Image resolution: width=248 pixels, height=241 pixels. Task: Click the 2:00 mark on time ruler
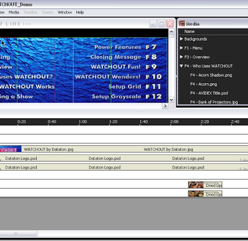pyautogui.click(x=174, y=122)
